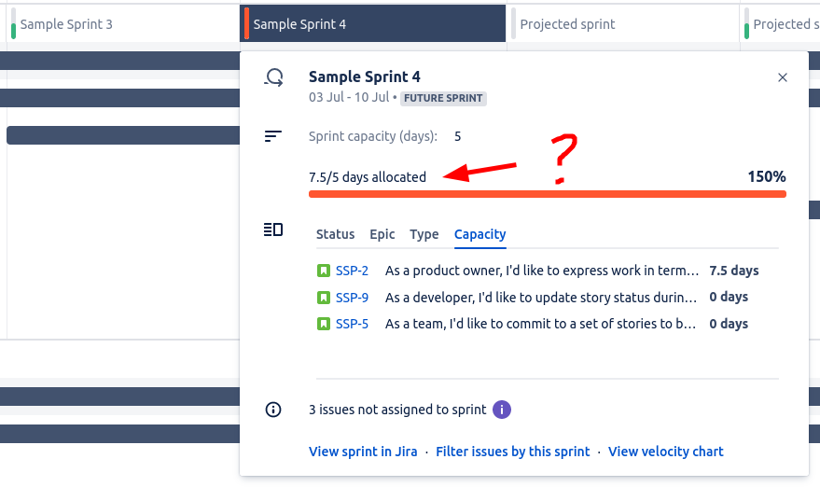Click the info circle icon next to unassigned issues
This screenshot has width=820, height=487.
click(x=273, y=410)
